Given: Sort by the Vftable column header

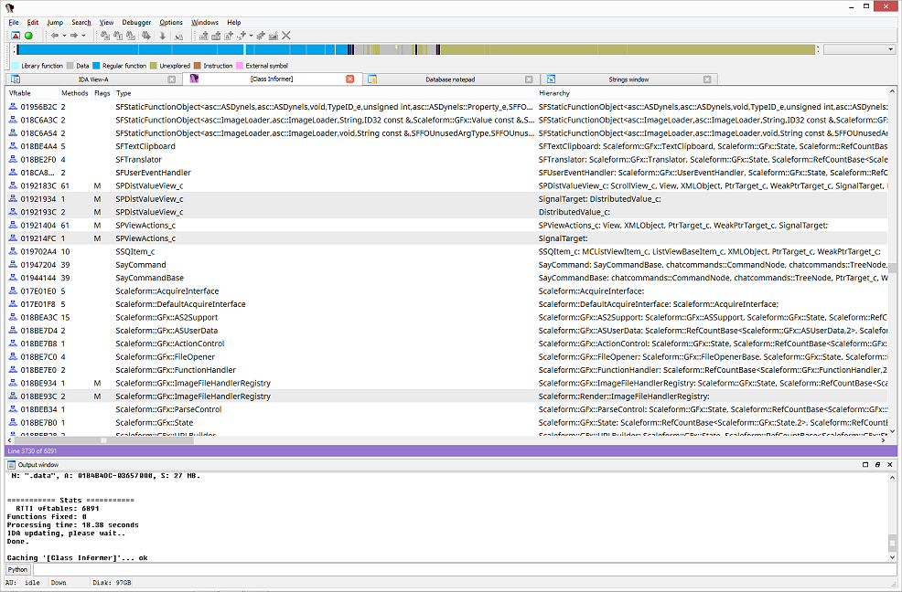Looking at the screenshot, I should pos(32,93).
